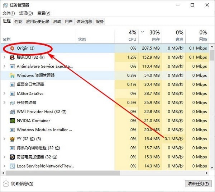Select the 腾讯QQ辅助进程 (32 位) row name
The image size is (215, 192).
(x=38, y=148)
